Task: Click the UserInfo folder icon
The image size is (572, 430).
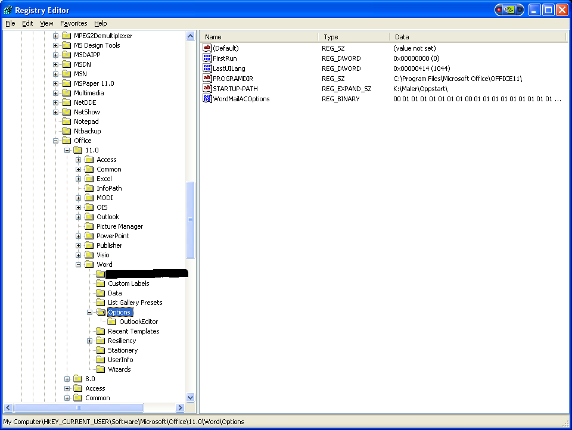Action: click(100, 359)
